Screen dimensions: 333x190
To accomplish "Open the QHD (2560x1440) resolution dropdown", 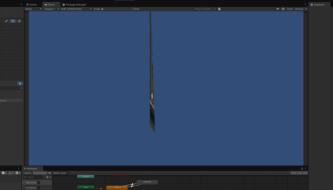I will tap(76, 9).
